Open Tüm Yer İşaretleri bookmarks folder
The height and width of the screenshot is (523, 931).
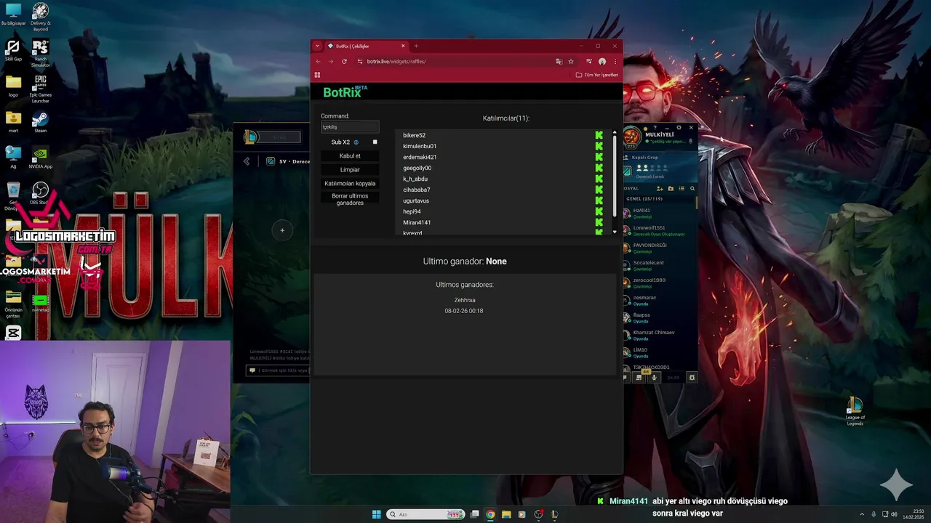(597, 75)
